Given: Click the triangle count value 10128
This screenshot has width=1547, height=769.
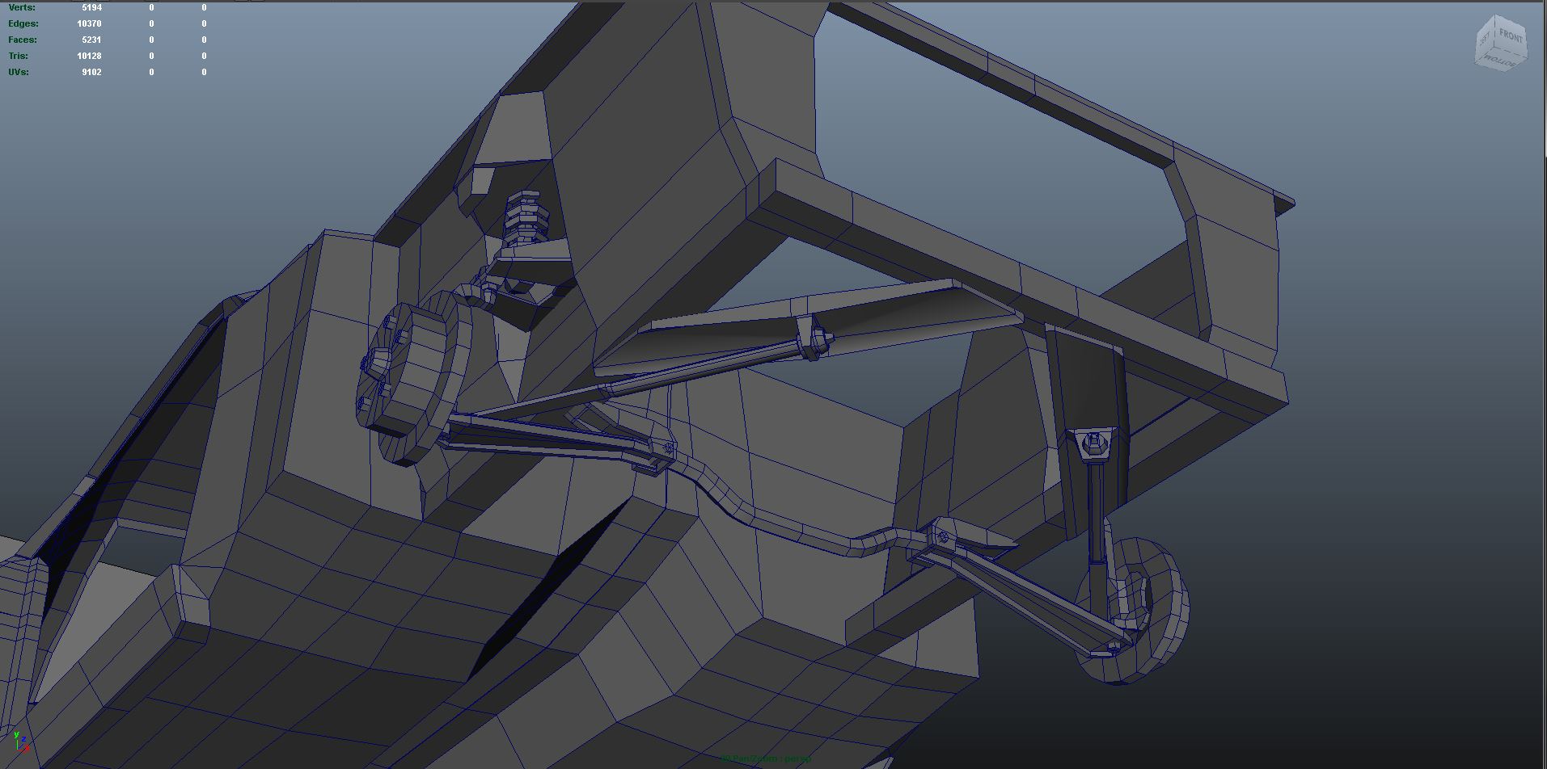Looking at the screenshot, I should coord(89,56).
